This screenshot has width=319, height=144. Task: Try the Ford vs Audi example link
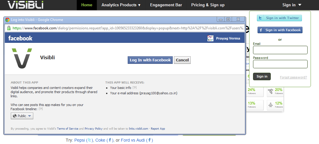point(137,140)
